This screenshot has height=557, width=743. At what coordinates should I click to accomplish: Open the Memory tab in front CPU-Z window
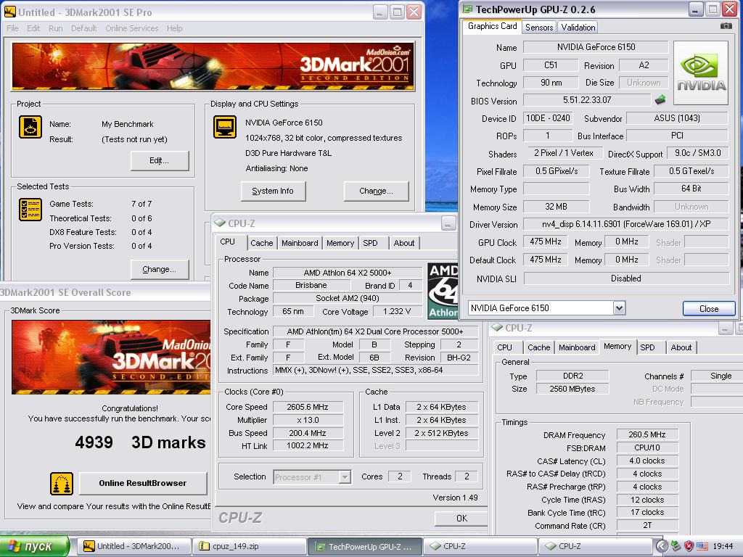(340, 243)
